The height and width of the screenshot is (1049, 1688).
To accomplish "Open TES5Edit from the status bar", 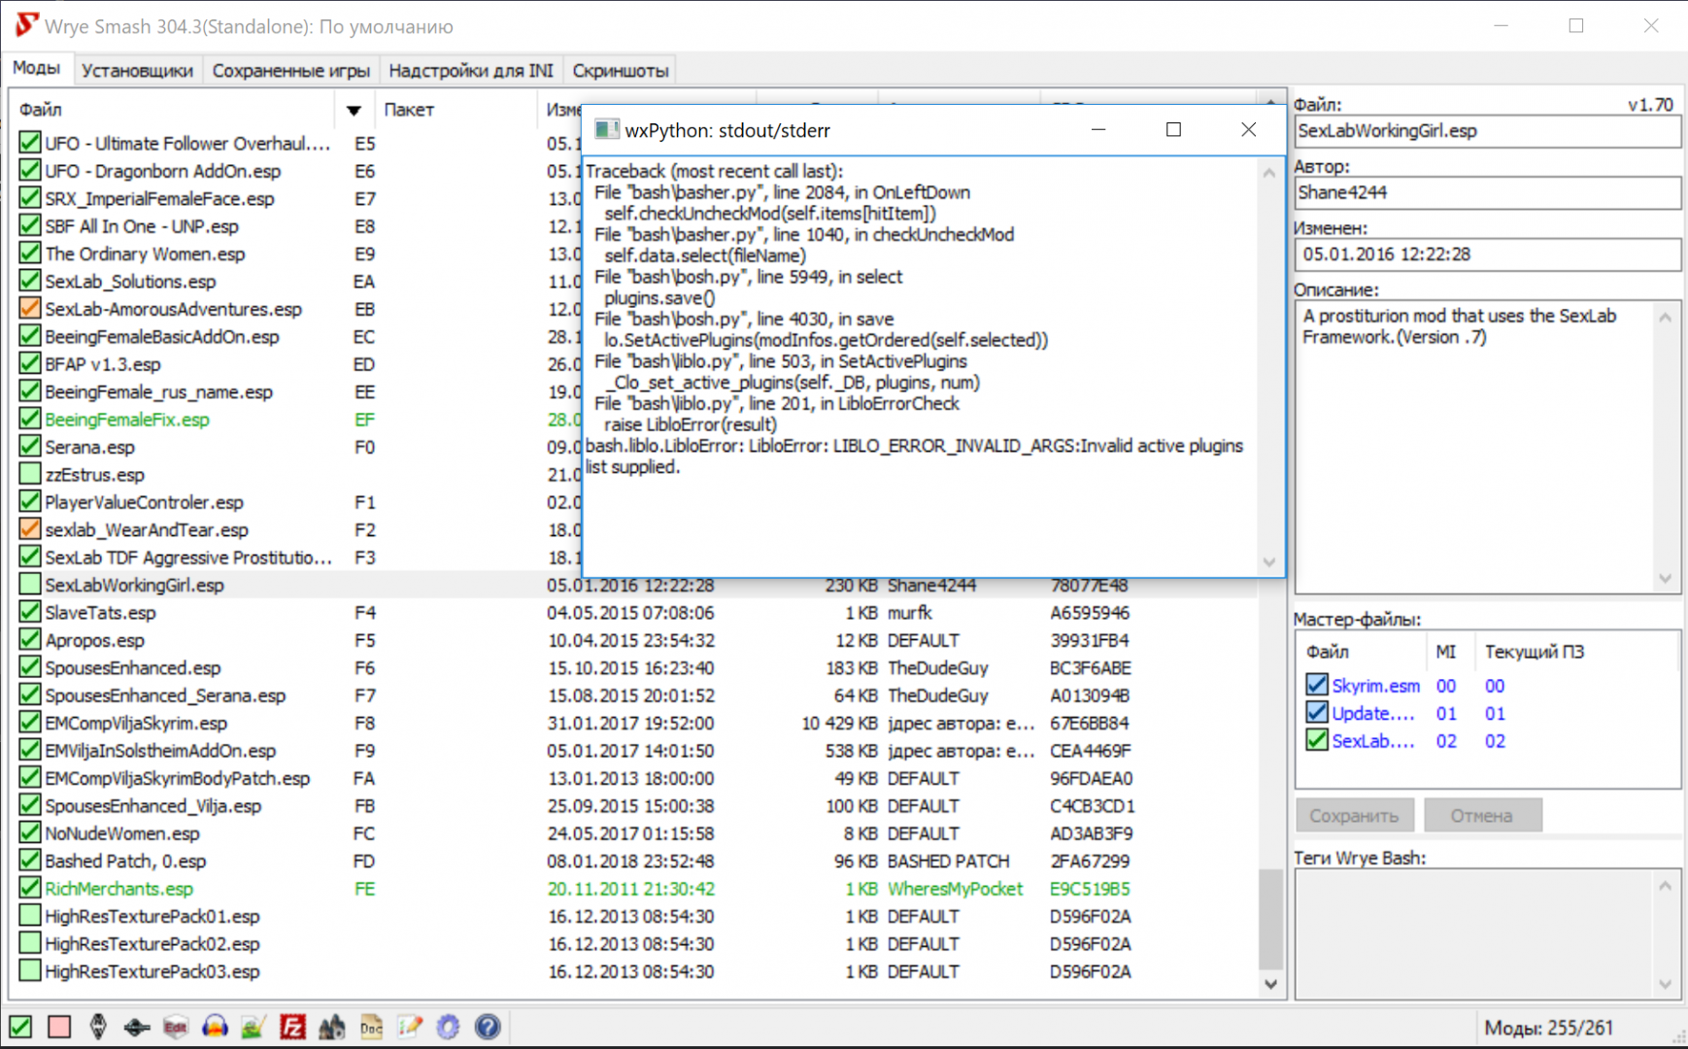I will [176, 1027].
